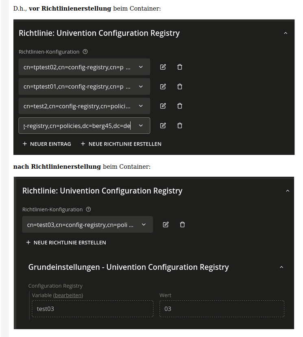Viewport: 303px width, 337px height.
Task: Edit the tptest02 policy entry
Action: tap(163, 67)
